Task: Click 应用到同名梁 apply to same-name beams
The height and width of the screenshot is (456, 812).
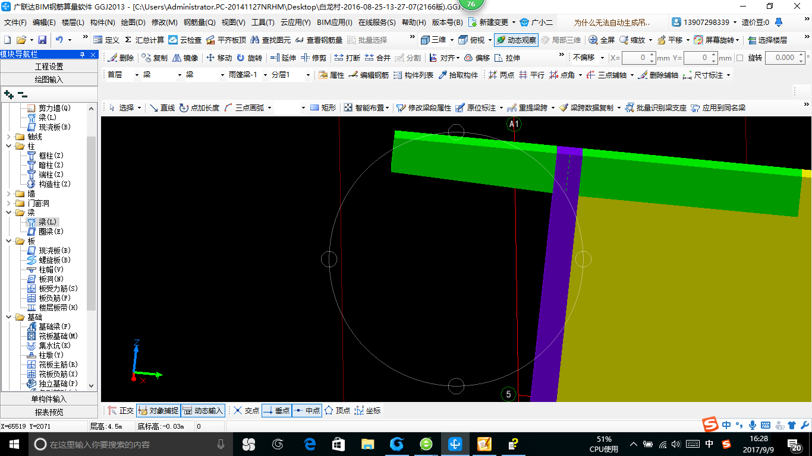Action: pos(718,107)
